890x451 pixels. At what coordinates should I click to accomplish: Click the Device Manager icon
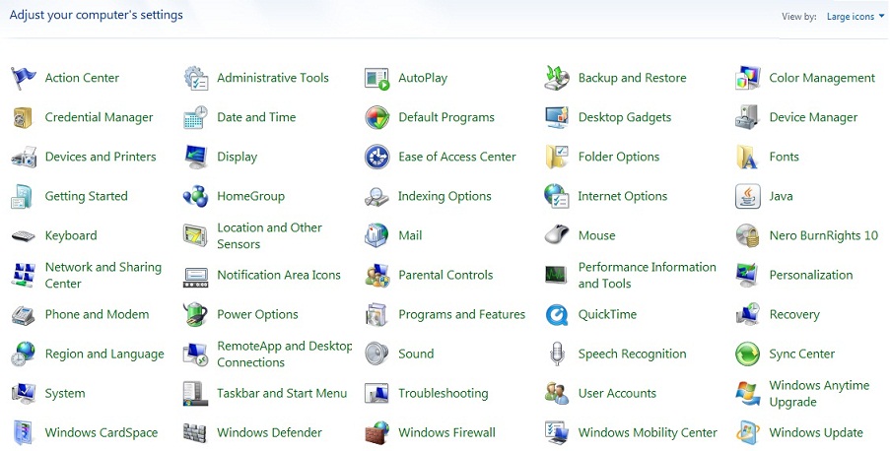tap(747, 117)
